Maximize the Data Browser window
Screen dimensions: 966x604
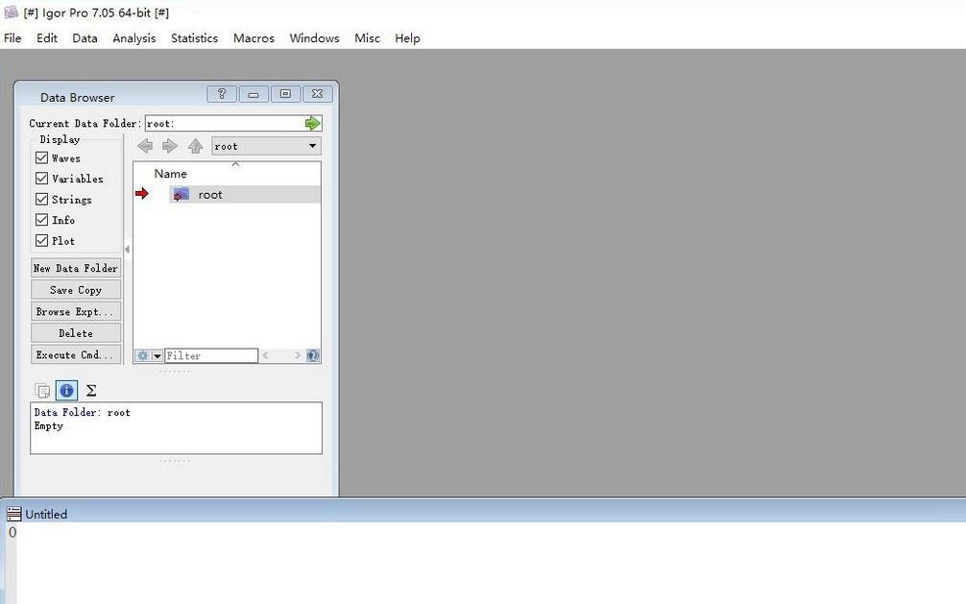(x=285, y=94)
